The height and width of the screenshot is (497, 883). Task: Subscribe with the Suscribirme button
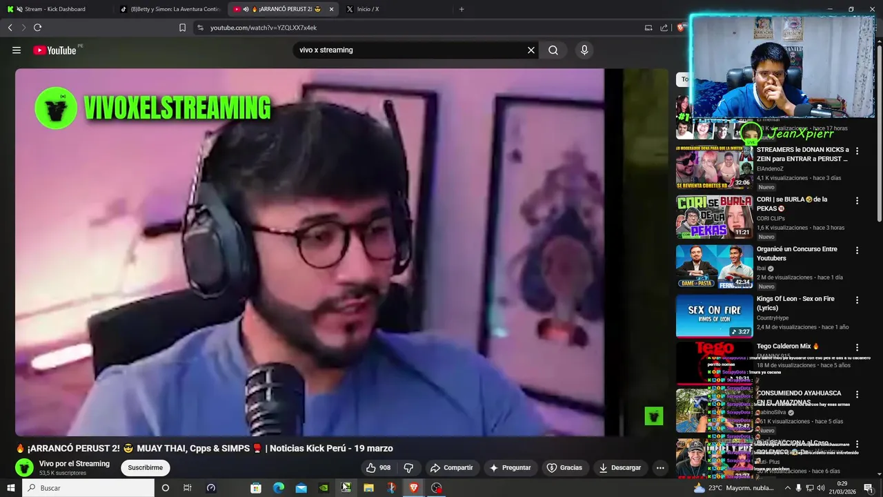click(x=146, y=467)
